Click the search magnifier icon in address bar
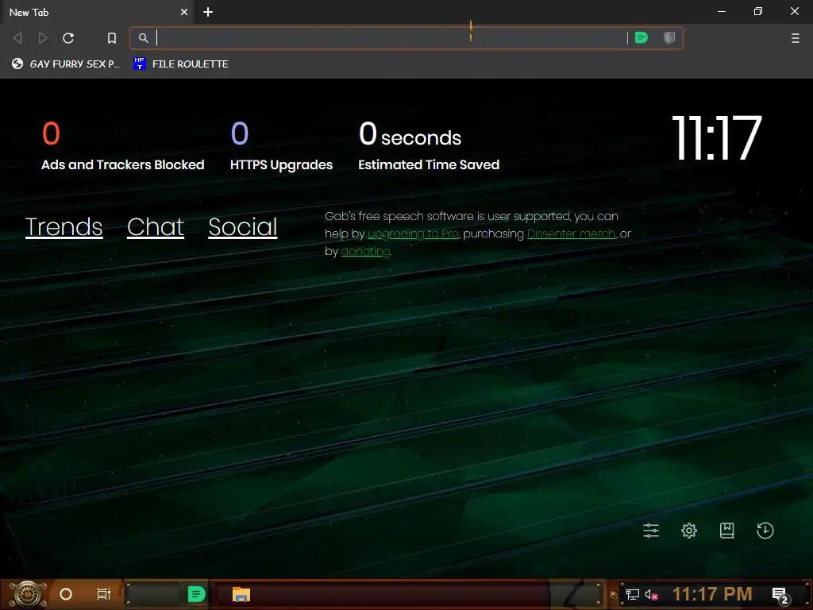 click(143, 38)
